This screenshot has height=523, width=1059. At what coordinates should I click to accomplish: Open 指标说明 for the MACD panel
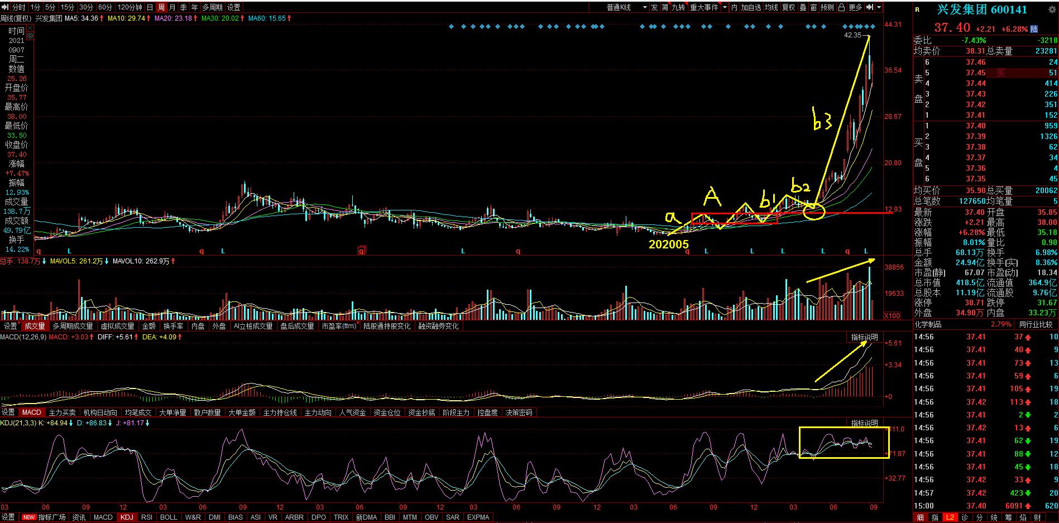click(x=864, y=337)
